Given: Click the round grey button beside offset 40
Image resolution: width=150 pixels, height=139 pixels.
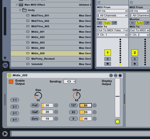Looking at the screenshot, I should (94, 119).
